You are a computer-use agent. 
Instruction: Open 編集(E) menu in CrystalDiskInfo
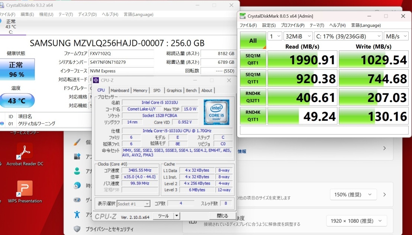coord(27,14)
